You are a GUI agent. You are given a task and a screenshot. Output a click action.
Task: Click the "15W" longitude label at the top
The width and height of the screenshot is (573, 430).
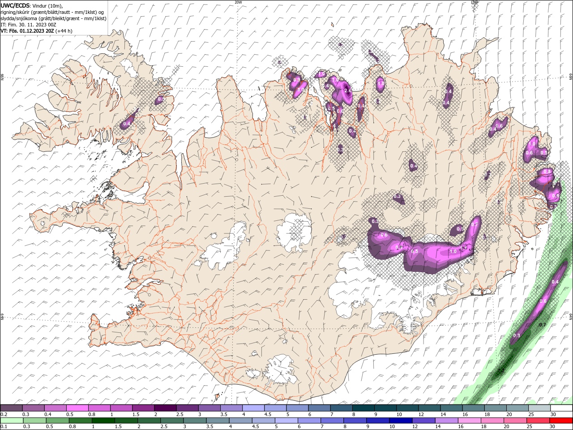coord(475,2)
